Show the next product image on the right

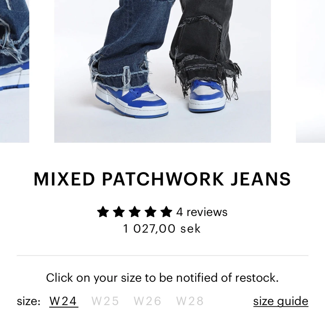pyautogui.click(x=311, y=71)
